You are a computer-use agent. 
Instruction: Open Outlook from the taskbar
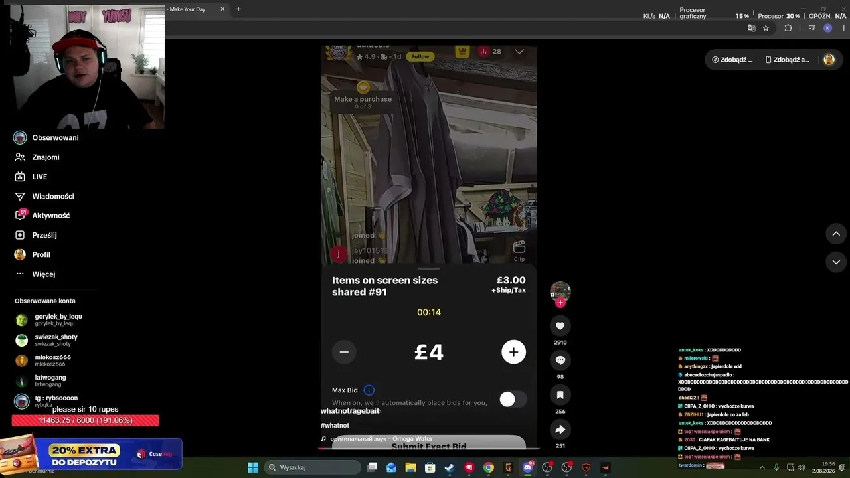click(x=391, y=467)
